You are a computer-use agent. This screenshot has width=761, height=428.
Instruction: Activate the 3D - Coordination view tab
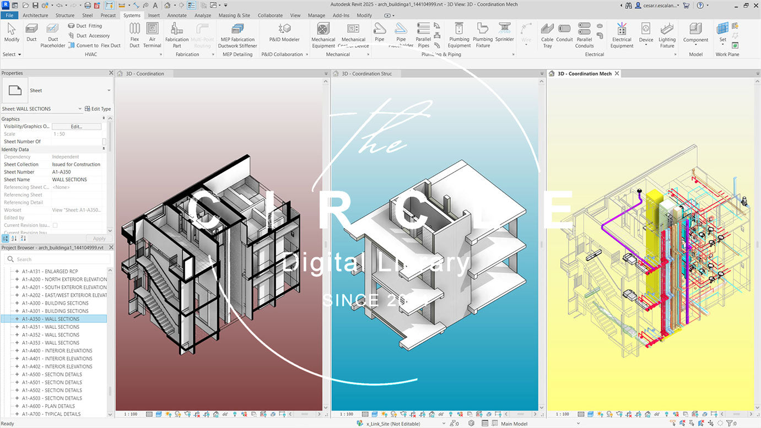click(144, 74)
